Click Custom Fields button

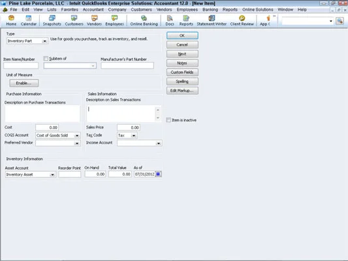[x=182, y=72]
